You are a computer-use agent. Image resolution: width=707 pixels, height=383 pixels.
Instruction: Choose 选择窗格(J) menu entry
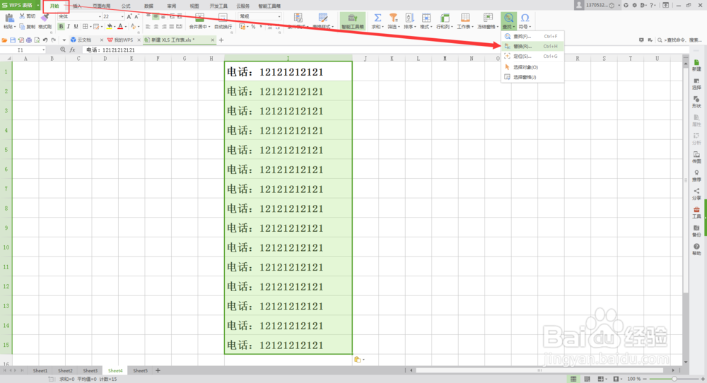pos(532,77)
